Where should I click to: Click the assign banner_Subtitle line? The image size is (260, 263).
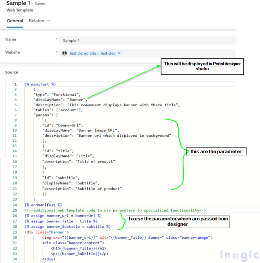68,226
